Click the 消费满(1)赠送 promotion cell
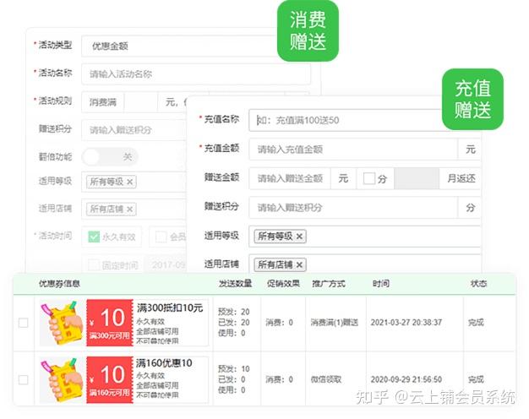The height and width of the screenshot is (419, 529). tap(335, 323)
